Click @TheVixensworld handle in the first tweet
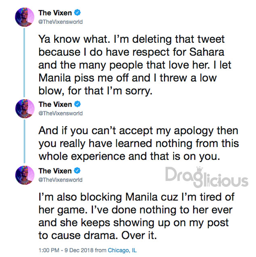256x257 pixels. pyautogui.click(x=60, y=22)
